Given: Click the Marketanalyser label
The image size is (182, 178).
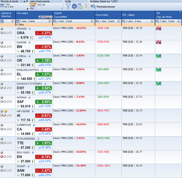Looking at the screenshot, I should [106, 7].
